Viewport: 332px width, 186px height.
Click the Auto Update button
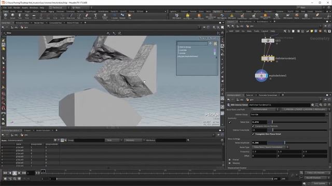(320, 183)
